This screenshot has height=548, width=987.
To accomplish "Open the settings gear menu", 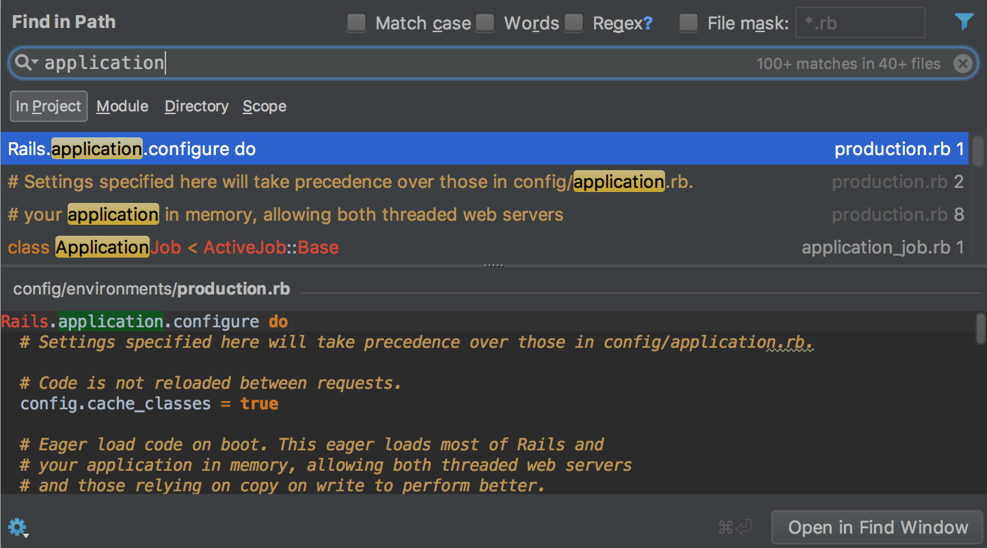I will tap(17, 527).
